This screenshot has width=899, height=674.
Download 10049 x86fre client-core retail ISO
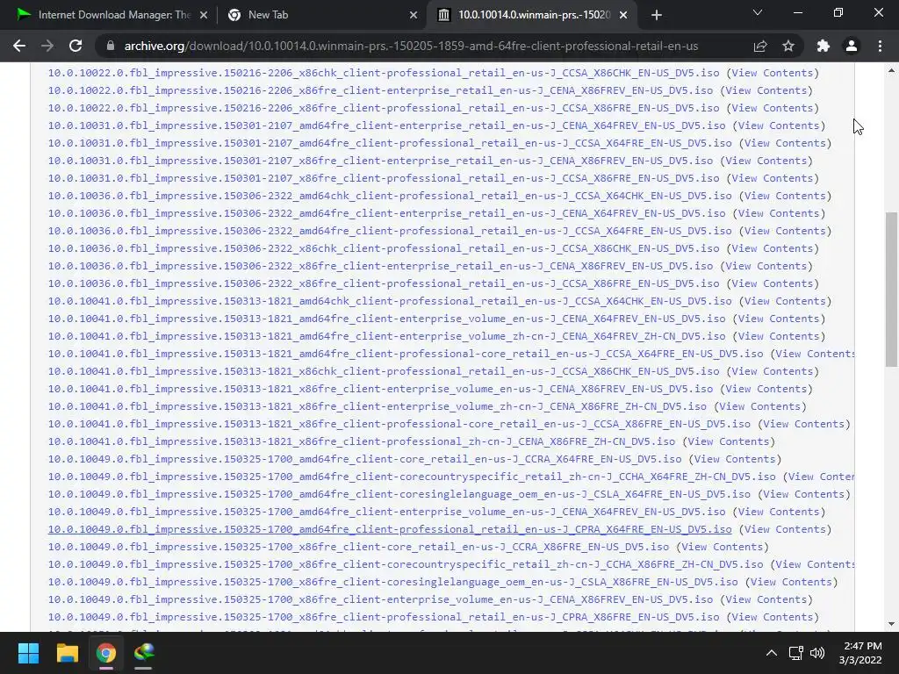pos(358,548)
